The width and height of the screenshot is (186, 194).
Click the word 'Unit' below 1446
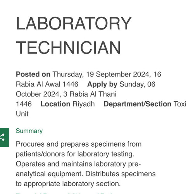[x=22, y=114]
